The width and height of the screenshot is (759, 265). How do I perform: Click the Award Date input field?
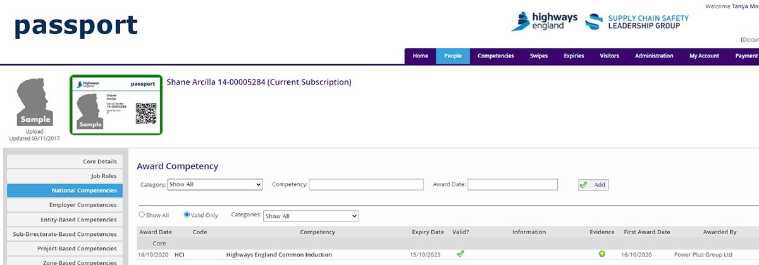pos(513,184)
